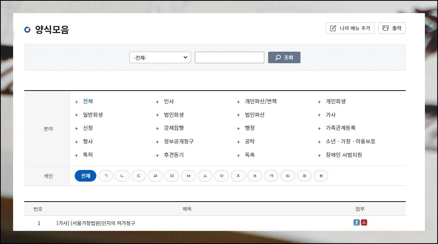This screenshot has height=244, width=438.
Task: Select the 전체 index filter pill
Action: point(86,176)
